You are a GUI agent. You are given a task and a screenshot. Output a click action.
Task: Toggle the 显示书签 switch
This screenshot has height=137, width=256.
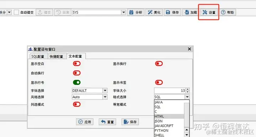[159, 82]
